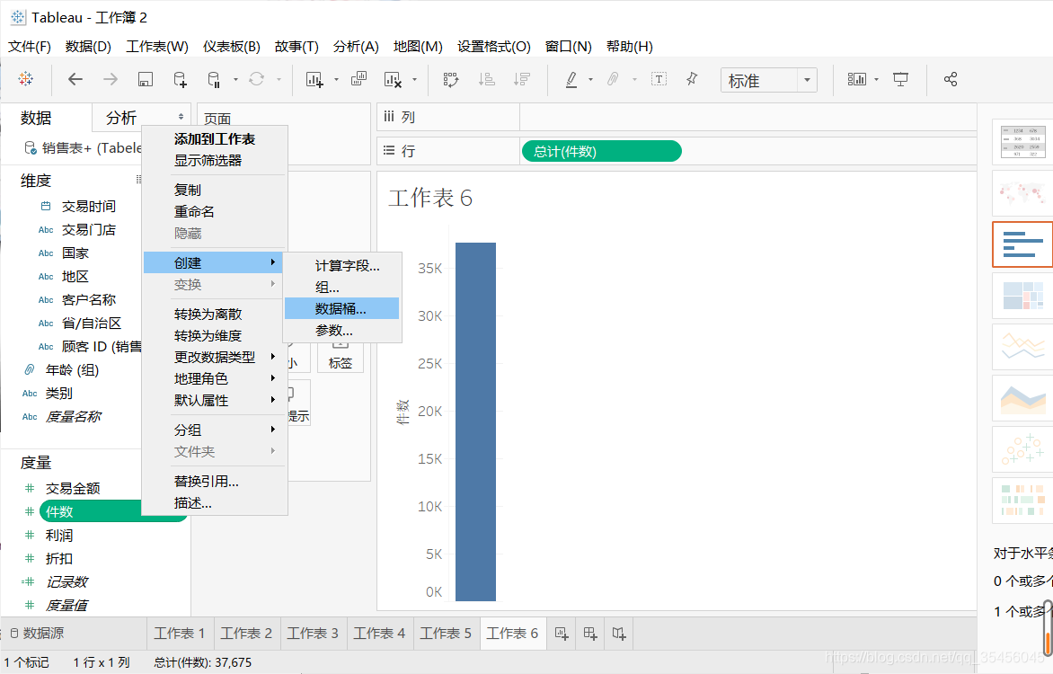Expand the 默认属性 submenu
This screenshot has width=1053, height=674.
tap(216, 400)
